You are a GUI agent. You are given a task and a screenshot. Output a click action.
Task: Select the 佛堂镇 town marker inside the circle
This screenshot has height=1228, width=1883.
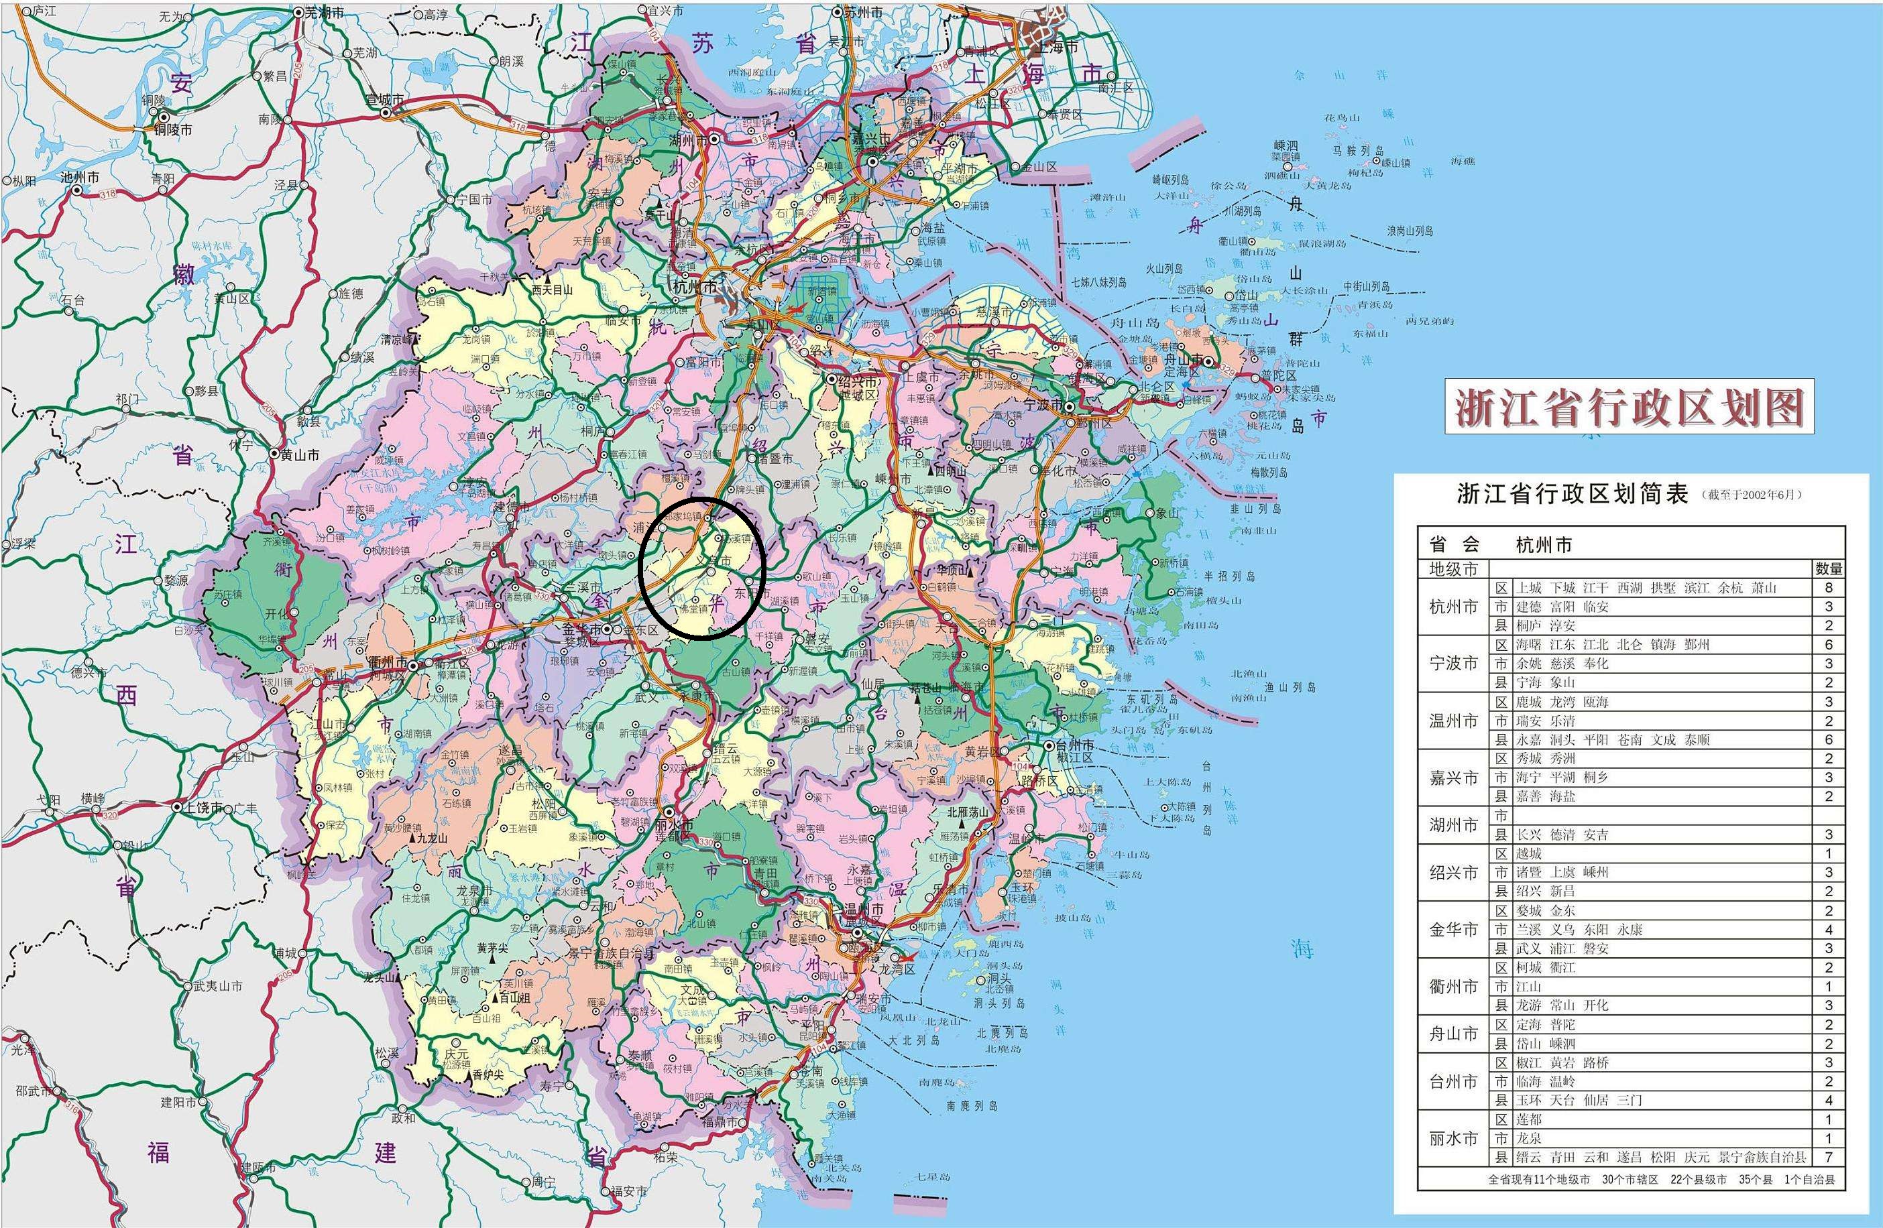point(695,600)
